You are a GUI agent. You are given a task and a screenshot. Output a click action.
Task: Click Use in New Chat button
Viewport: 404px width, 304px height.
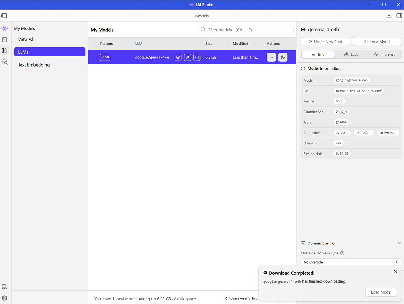tap(325, 42)
